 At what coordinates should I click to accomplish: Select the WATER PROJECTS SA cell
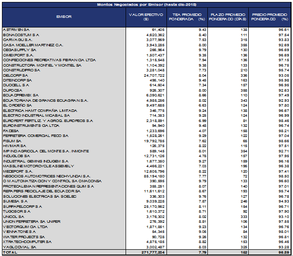[24, 237]
